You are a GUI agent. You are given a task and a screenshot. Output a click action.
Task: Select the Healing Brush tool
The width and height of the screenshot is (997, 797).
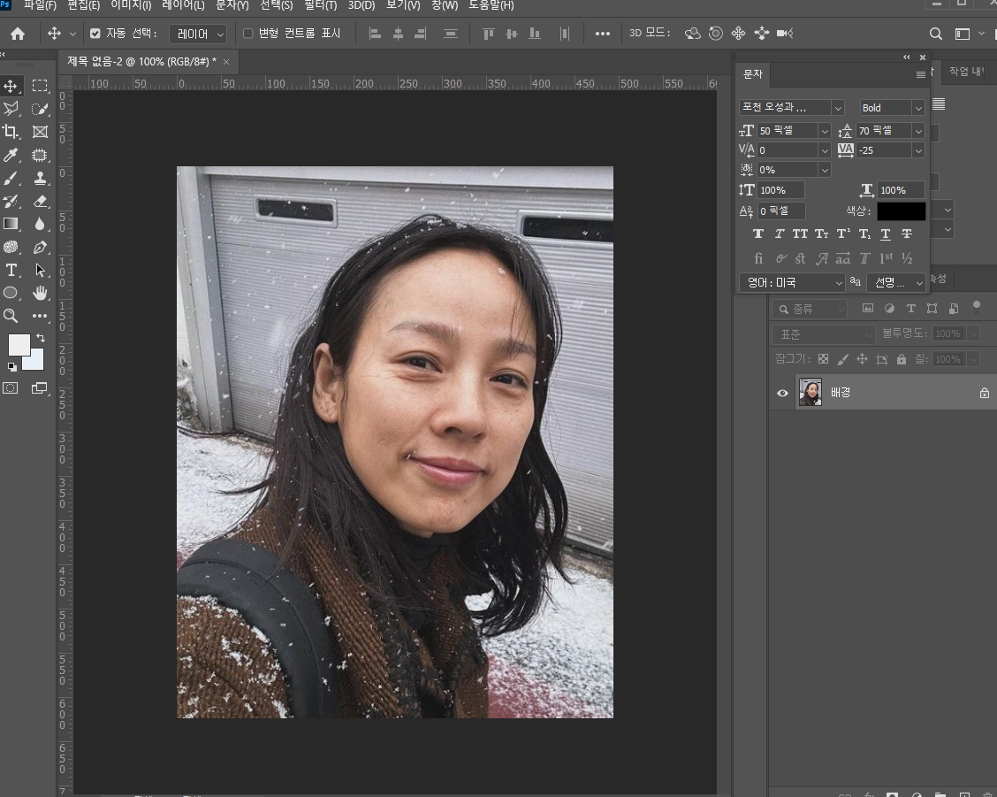40,155
